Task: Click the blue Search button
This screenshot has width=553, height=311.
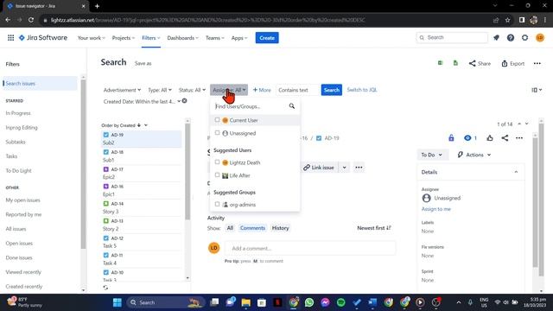Action: coord(332,90)
